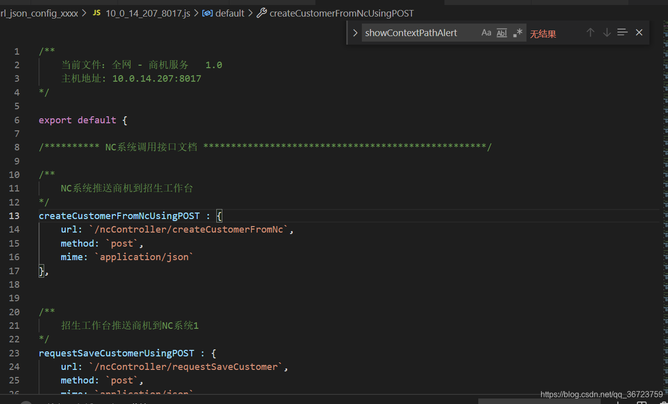The height and width of the screenshot is (404, 668).
Task: Click line number 13 in gutter
Action: 14,216
